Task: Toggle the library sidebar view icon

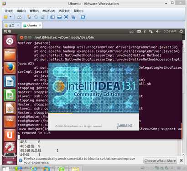Action: (x=52, y=17)
